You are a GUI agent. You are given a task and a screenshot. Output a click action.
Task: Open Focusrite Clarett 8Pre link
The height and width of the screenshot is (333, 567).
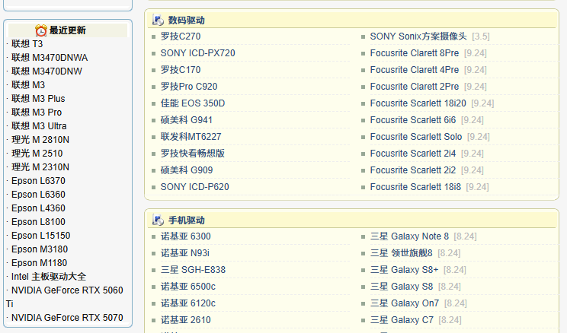(x=415, y=53)
